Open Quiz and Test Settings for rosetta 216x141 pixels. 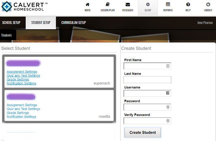(23, 109)
